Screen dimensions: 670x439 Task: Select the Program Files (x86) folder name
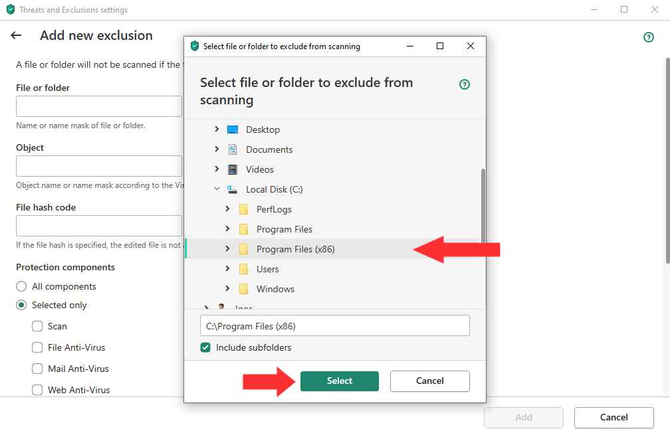295,250
